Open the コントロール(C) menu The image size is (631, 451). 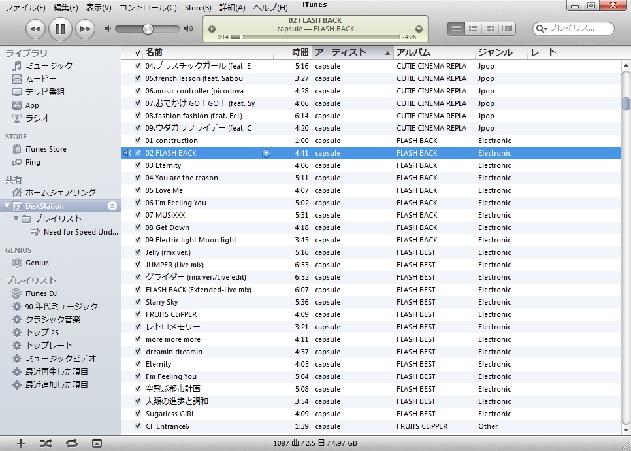[148, 8]
